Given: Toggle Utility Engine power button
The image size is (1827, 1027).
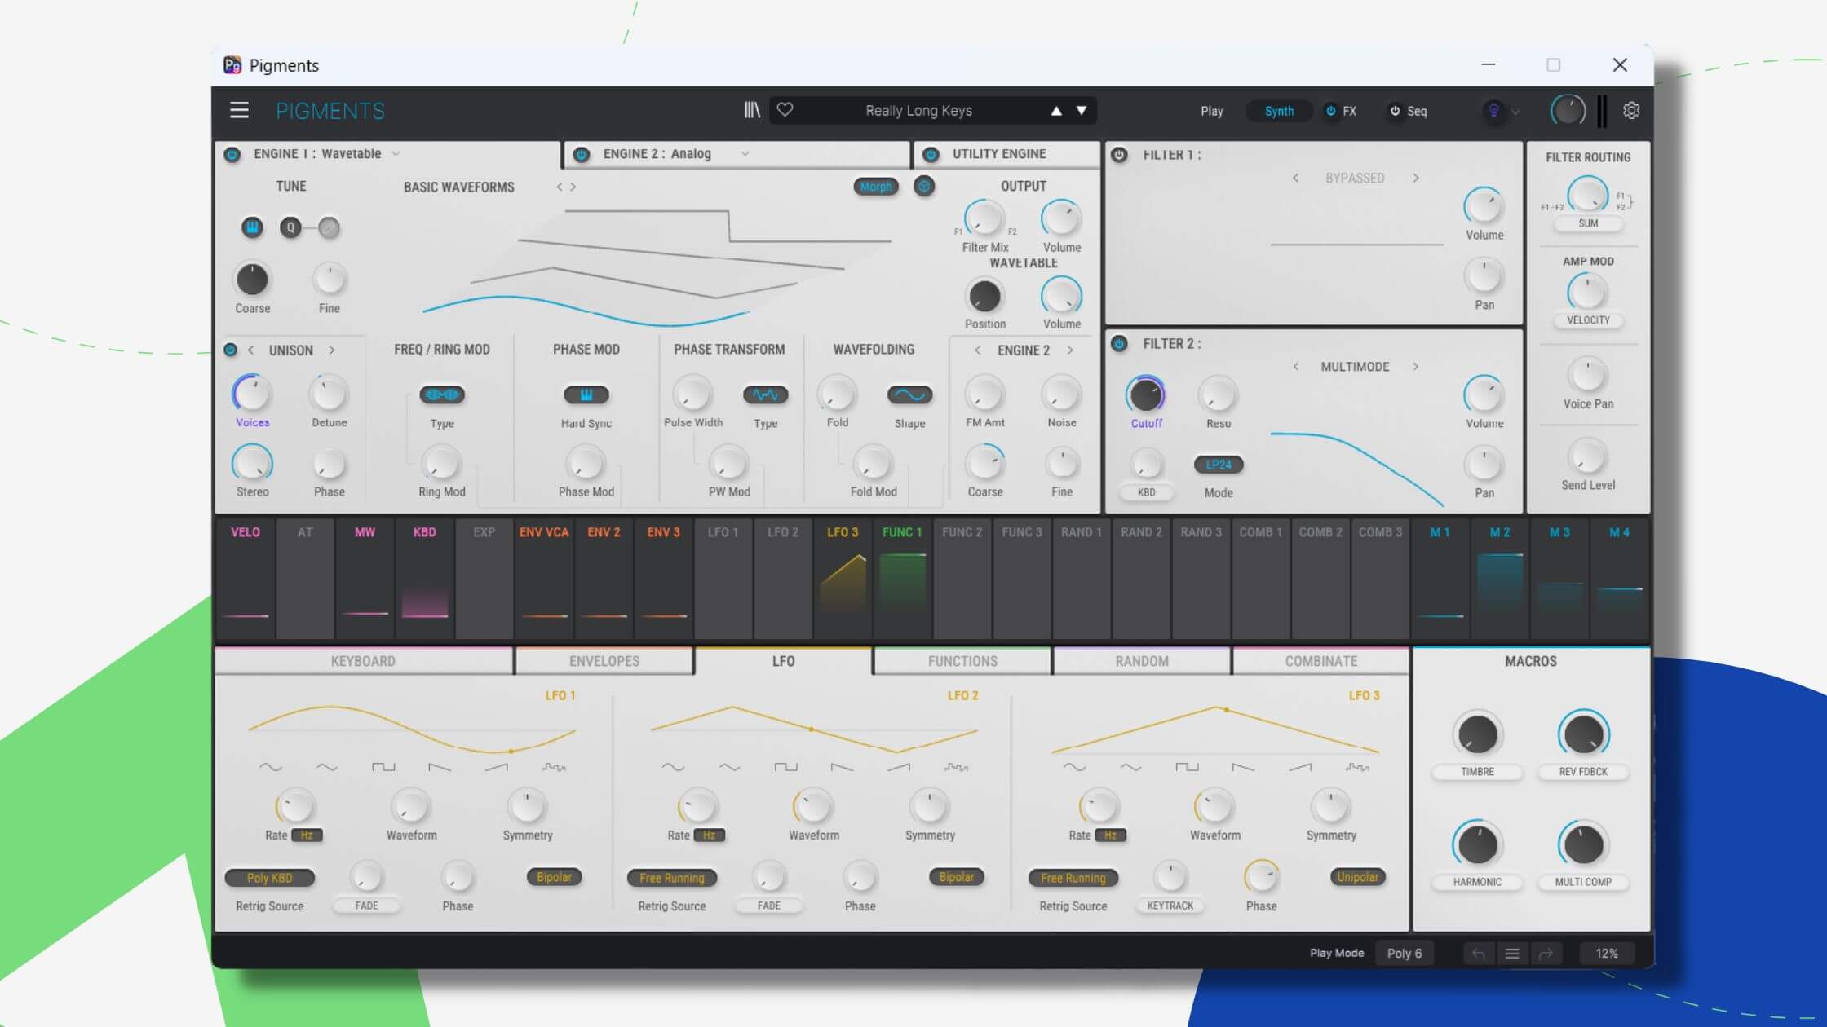Looking at the screenshot, I should tap(931, 154).
